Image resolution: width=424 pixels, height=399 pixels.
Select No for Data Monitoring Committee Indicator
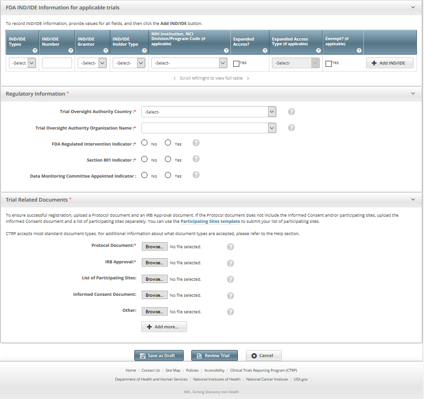(145, 175)
